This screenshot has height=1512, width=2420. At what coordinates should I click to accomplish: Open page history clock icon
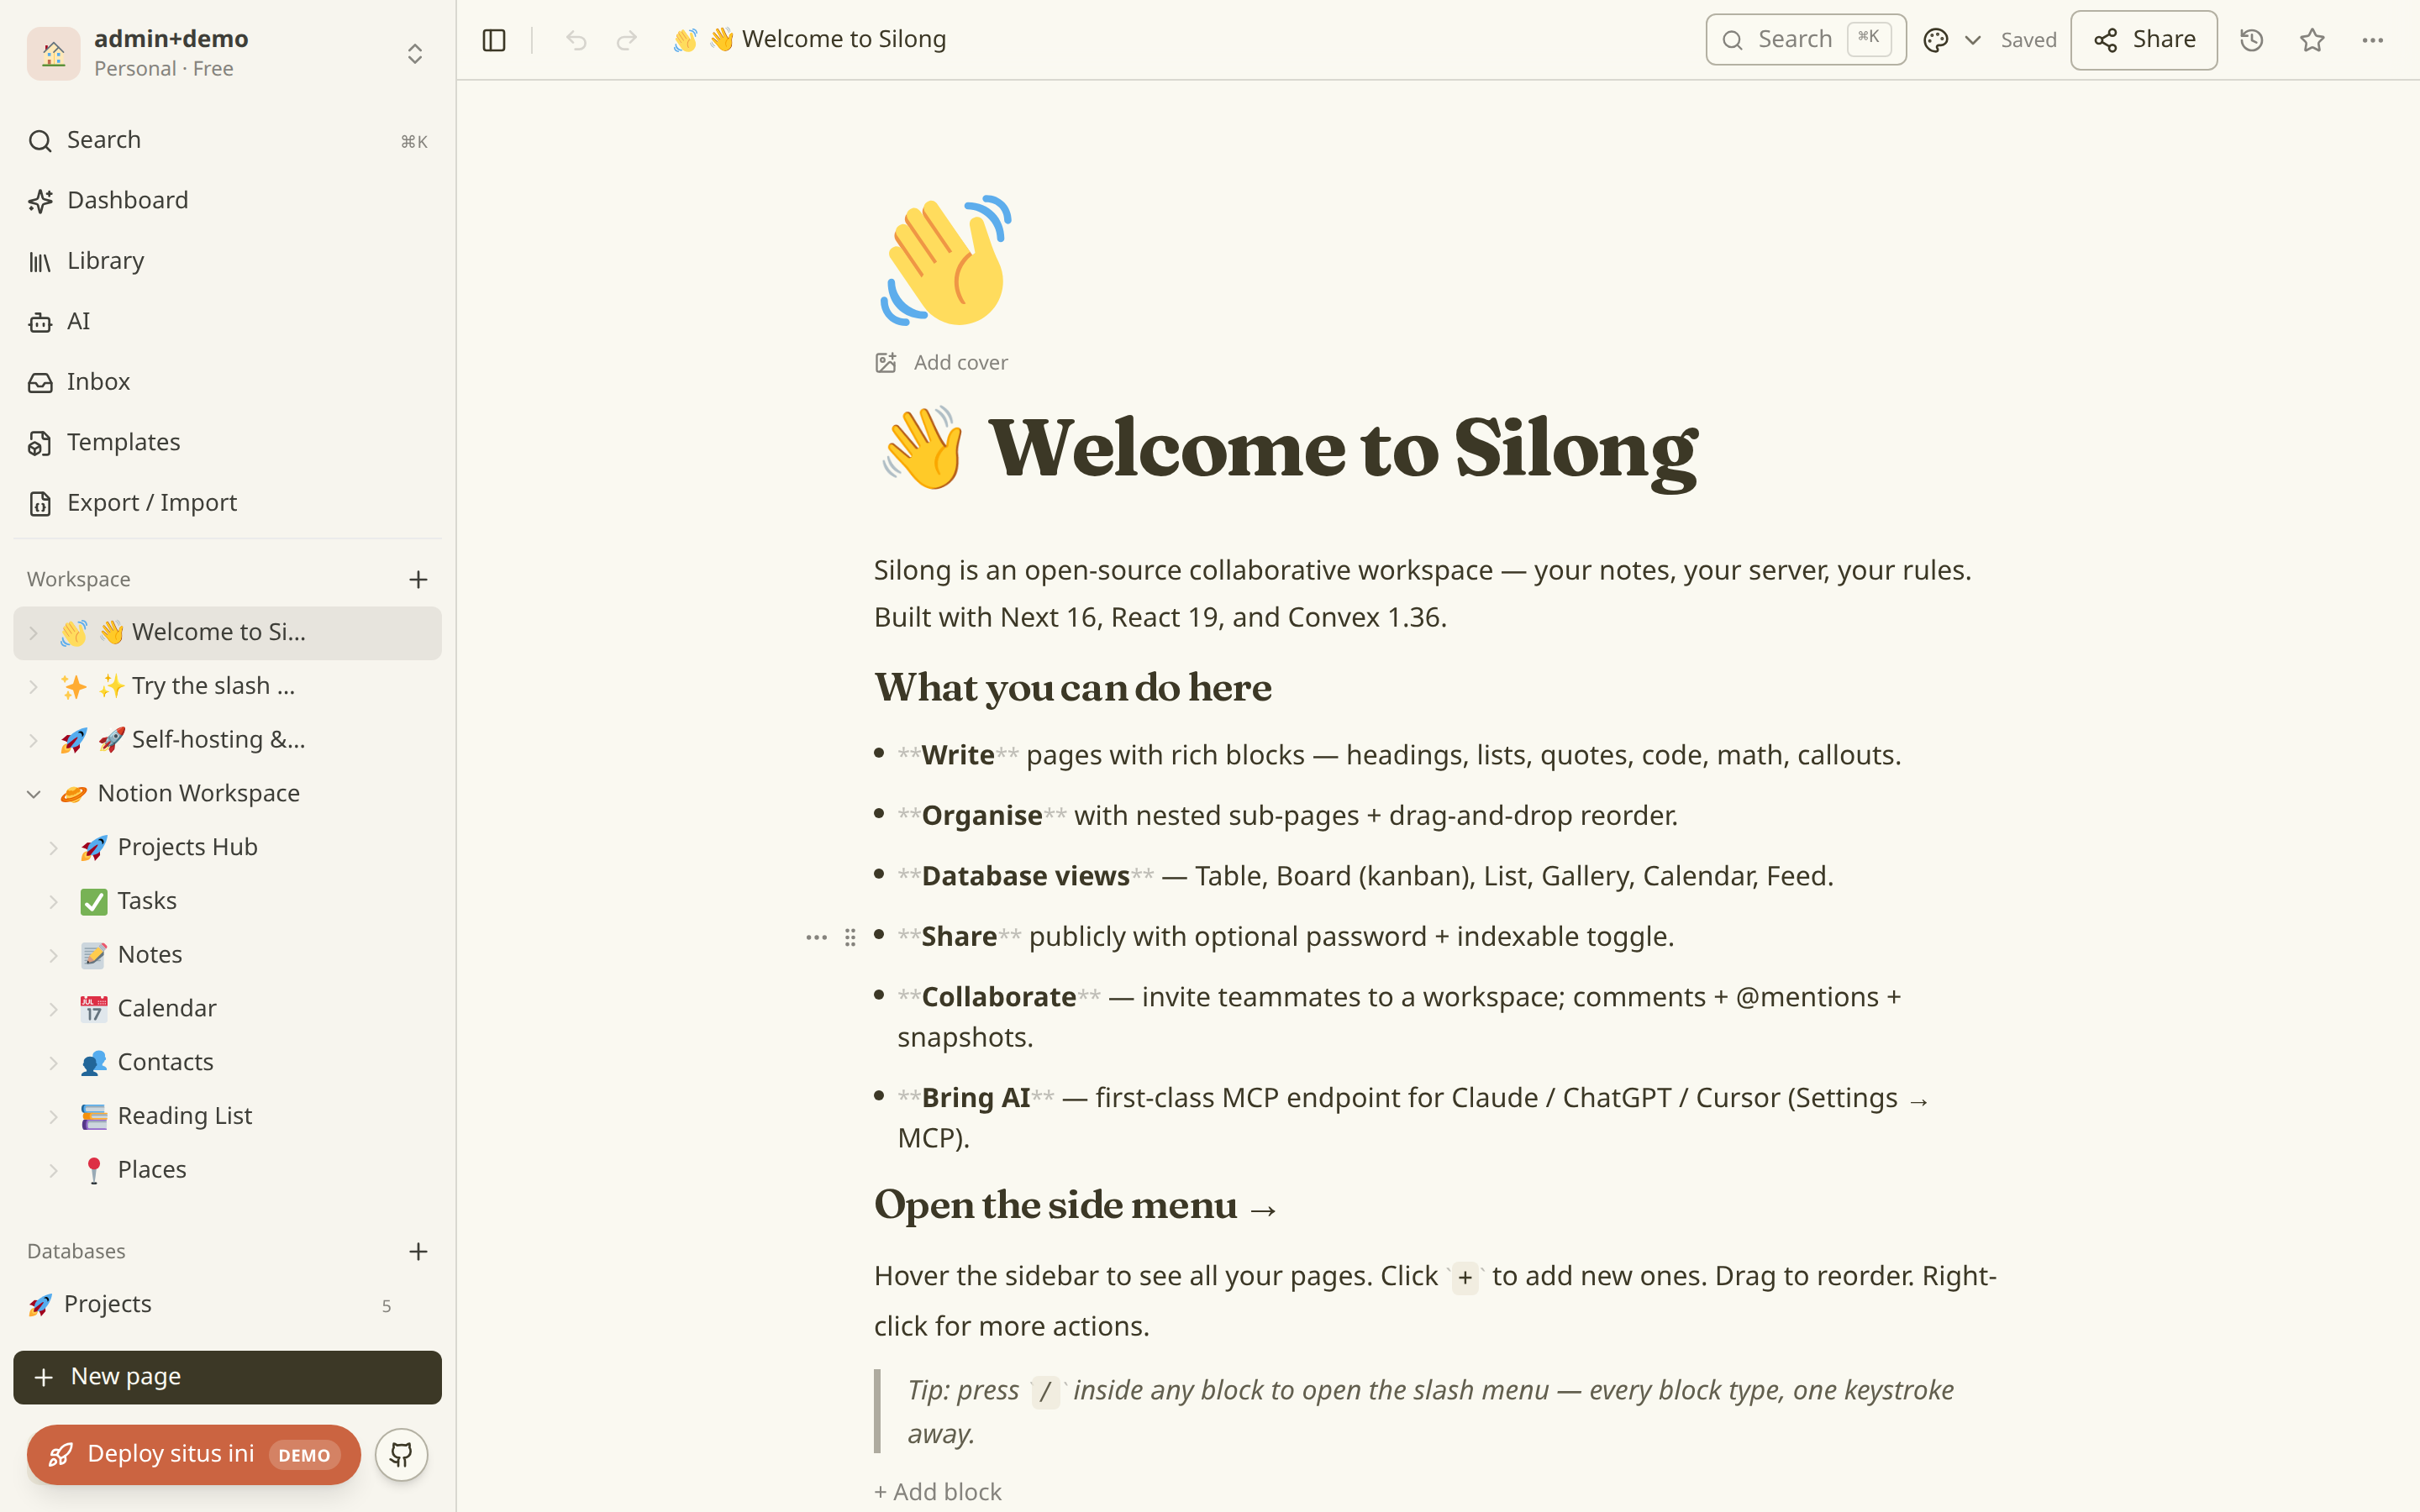pyautogui.click(x=2251, y=40)
